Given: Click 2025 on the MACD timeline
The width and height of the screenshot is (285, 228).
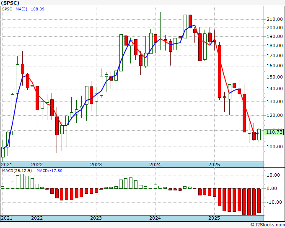Looking at the screenshot, I should tap(214, 218).
